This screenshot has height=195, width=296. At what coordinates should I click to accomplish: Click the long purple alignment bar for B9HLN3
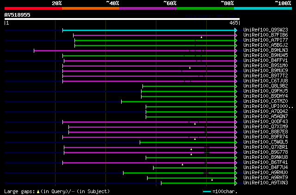tap(135, 50)
